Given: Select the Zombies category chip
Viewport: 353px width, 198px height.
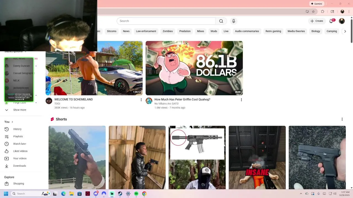Looking at the screenshot, I should pos(168,31).
